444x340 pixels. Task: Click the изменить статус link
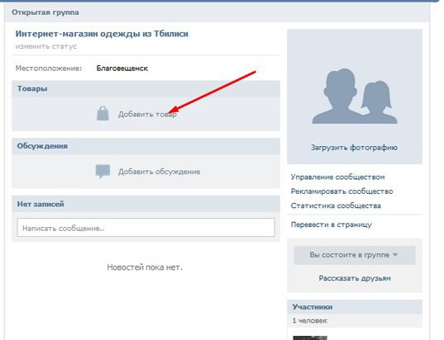(x=46, y=46)
